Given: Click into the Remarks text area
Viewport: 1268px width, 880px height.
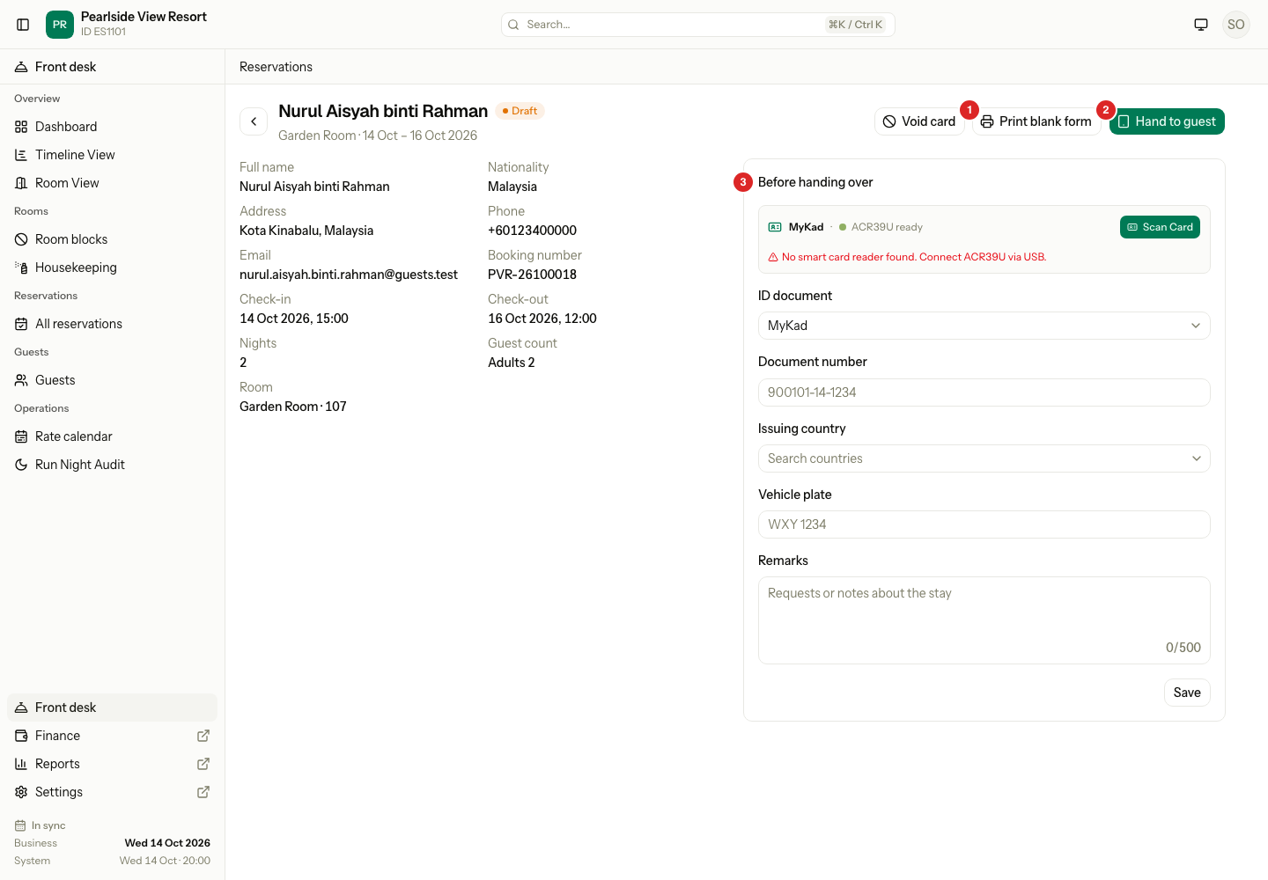Looking at the screenshot, I should tap(984, 620).
